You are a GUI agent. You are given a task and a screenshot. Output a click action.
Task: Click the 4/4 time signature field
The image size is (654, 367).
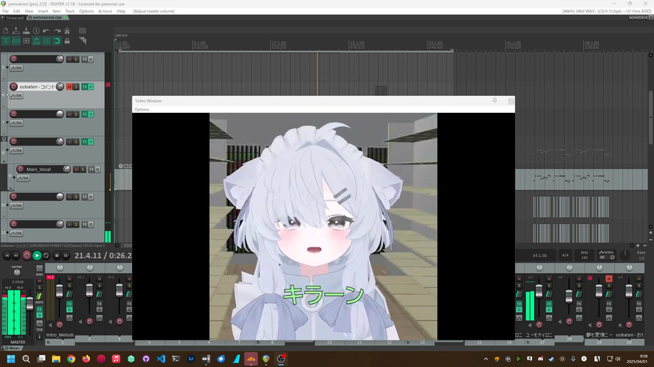point(565,255)
